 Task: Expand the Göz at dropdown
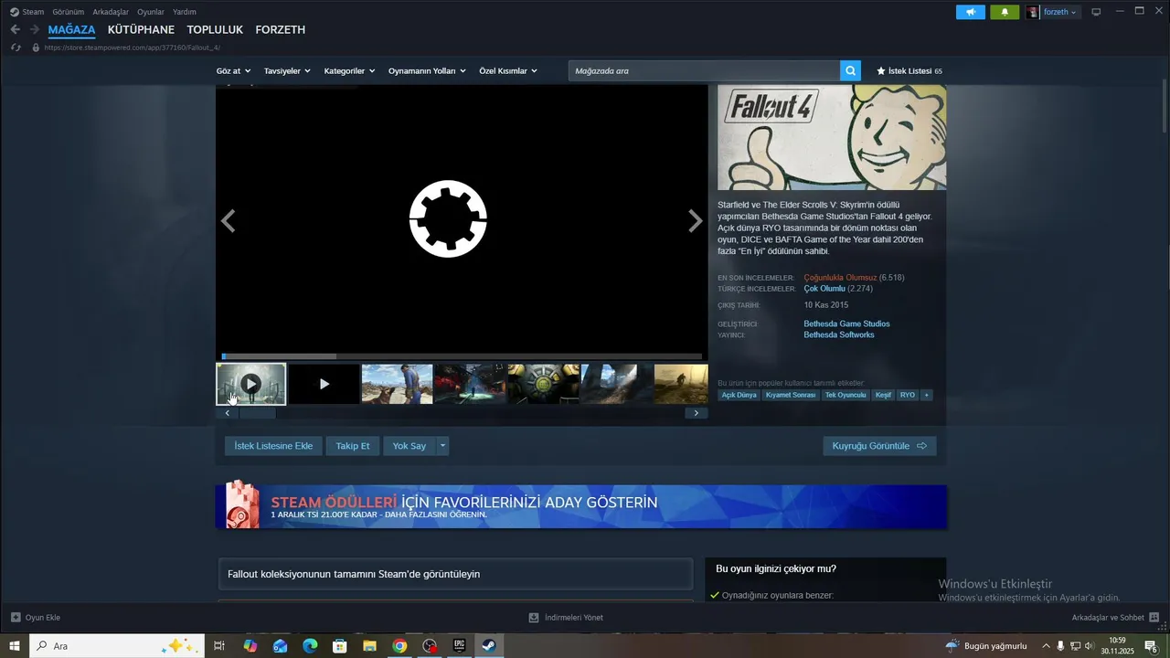click(x=233, y=70)
